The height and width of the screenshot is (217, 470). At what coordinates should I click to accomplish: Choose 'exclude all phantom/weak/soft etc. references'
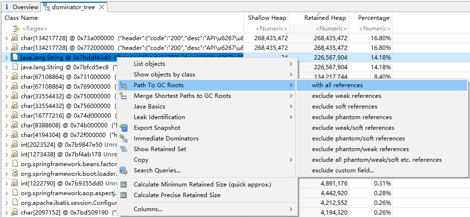tap(382, 160)
